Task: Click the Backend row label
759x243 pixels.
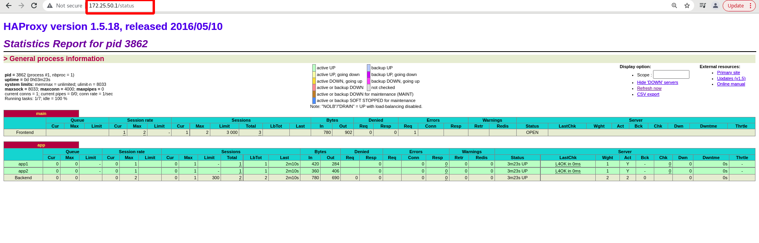Action: click(23, 178)
